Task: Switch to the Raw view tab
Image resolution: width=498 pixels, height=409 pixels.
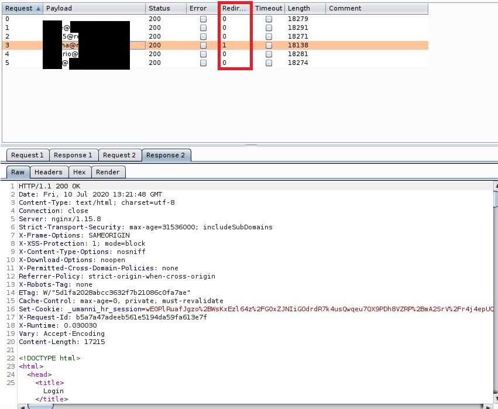Action: click(x=18, y=172)
